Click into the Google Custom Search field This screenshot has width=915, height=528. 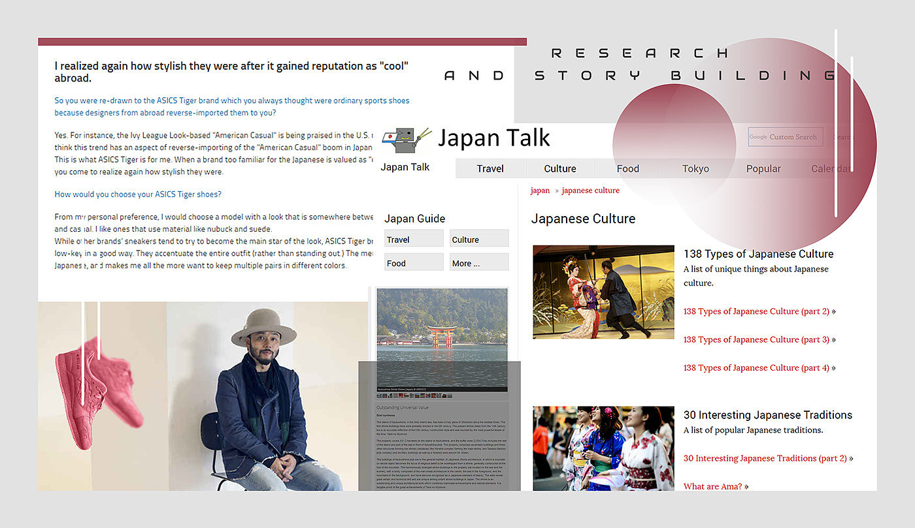tap(785, 137)
